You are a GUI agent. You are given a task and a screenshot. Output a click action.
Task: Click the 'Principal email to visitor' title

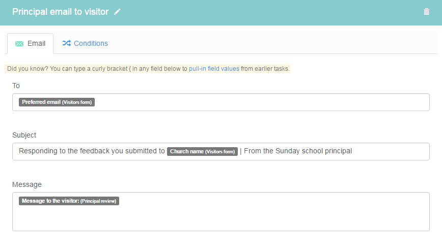click(60, 12)
